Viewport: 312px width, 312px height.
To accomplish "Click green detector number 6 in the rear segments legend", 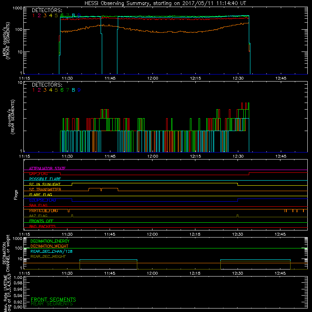I will point(62,90).
